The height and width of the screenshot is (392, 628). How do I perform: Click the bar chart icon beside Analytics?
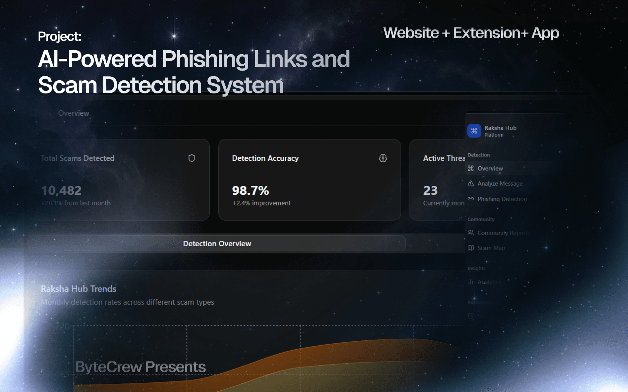click(471, 282)
